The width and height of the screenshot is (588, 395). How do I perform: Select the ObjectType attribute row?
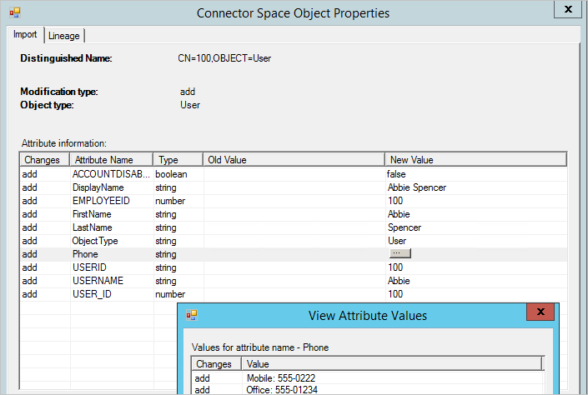point(294,241)
